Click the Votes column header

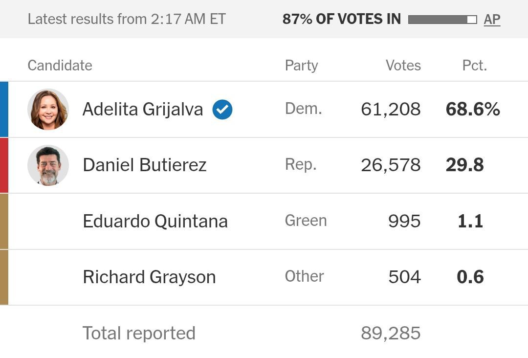point(403,66)
